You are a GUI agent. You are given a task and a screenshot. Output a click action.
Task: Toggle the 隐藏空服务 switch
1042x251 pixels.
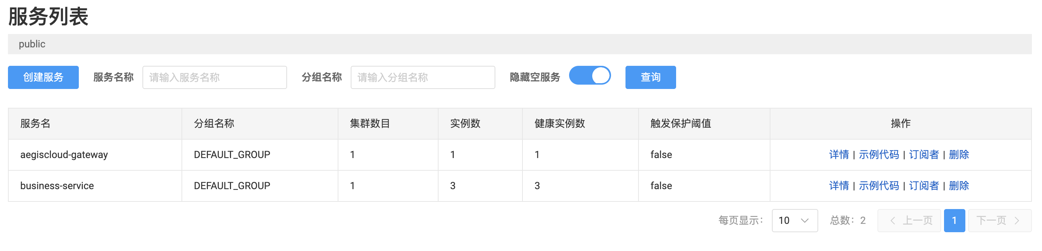coord(589,76)
